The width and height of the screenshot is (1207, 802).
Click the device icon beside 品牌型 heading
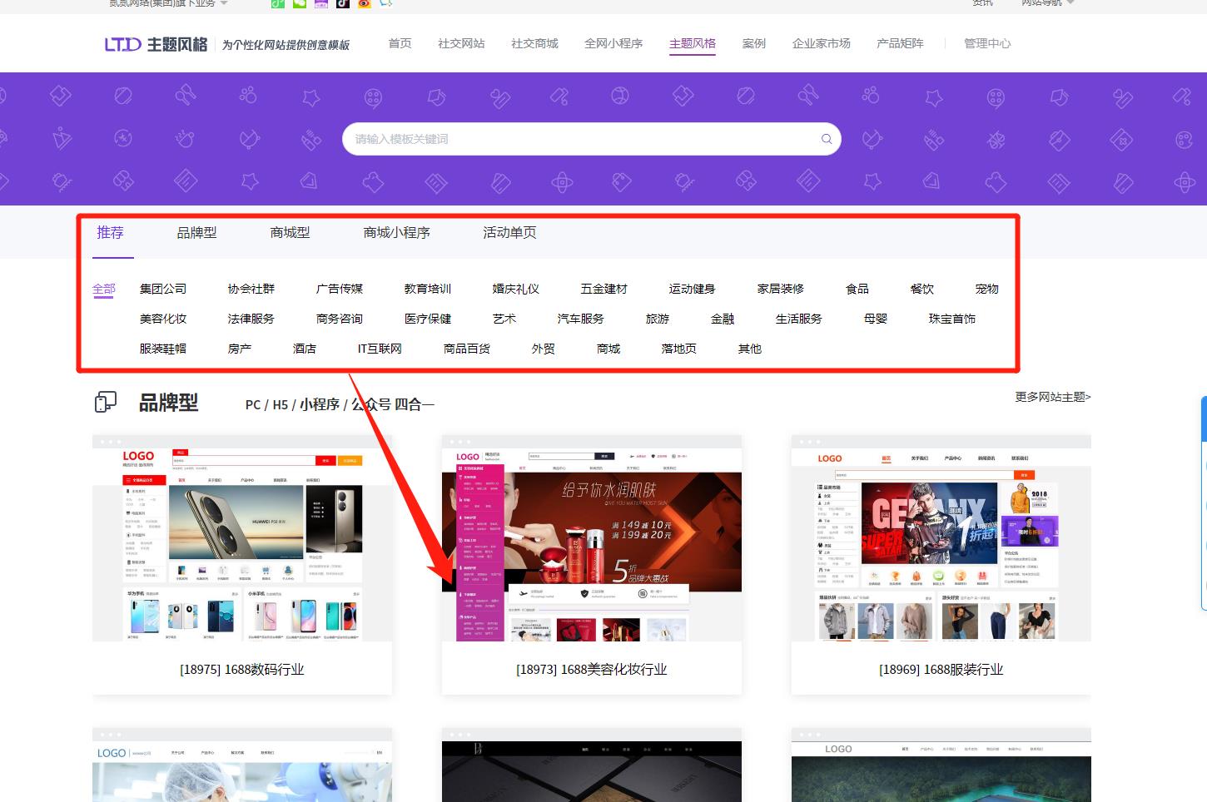click(x=105, y=403)
